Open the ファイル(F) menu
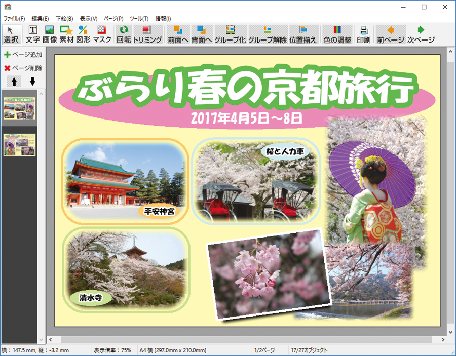The width and height of the screenshot is (456, 356). 14,18
